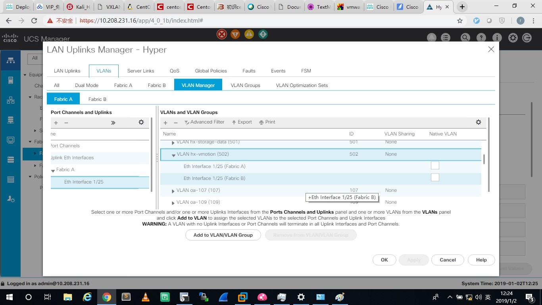Image resolution: width=542 pixels, height=305 pixels.
Task: Open VM monitor icon in left sidebar
Action: [11, 140]
